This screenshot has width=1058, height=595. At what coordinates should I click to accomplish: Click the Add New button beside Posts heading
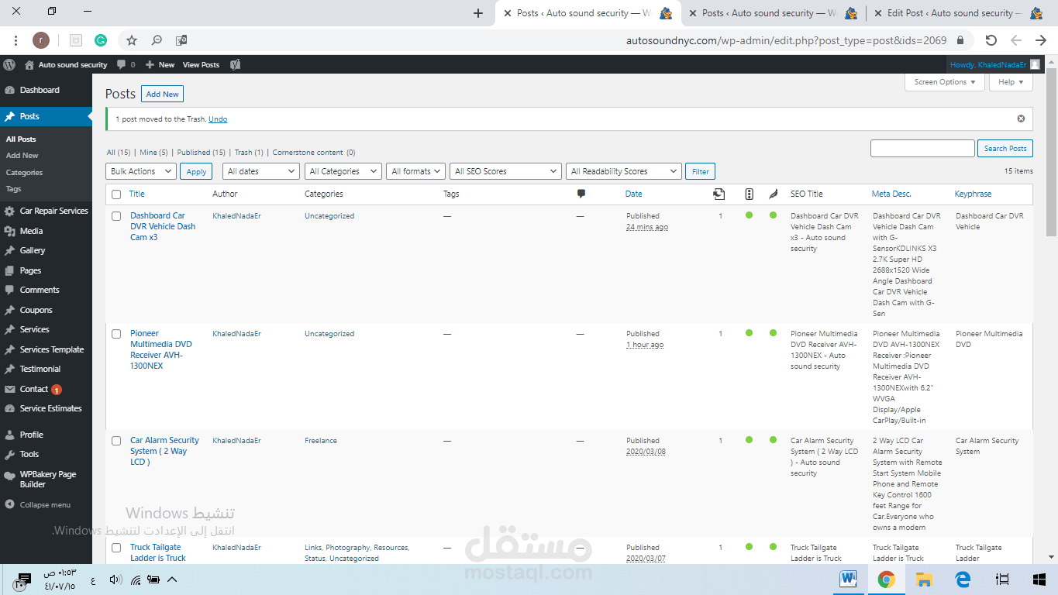[x=163, y=95]
